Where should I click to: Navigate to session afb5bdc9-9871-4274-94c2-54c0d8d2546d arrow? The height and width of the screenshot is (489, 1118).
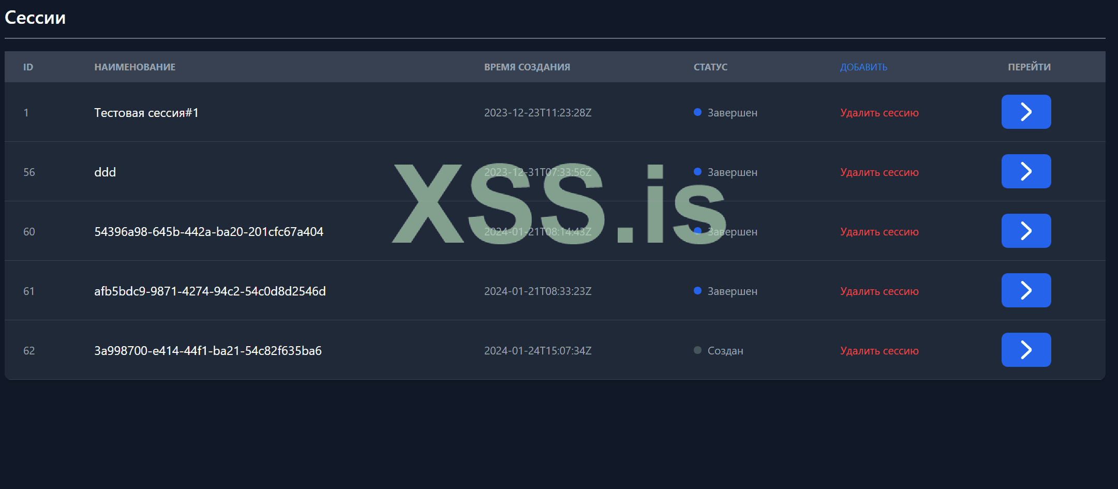pyautogui.click(x=1026, y=290)
